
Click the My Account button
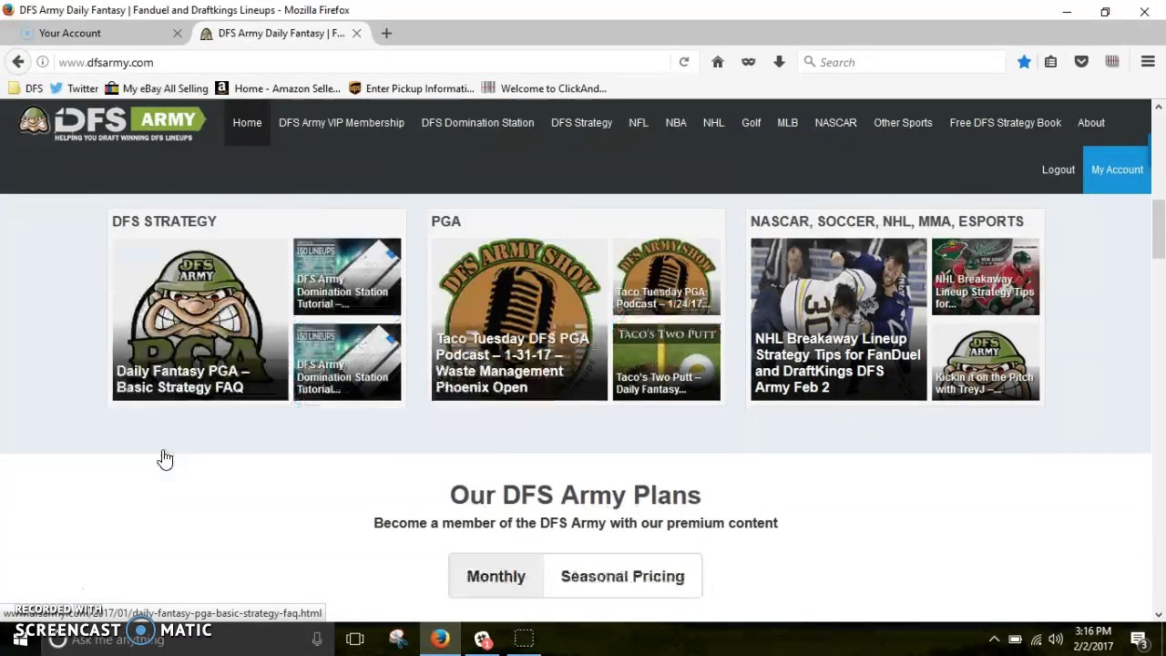pos(1117,169)
